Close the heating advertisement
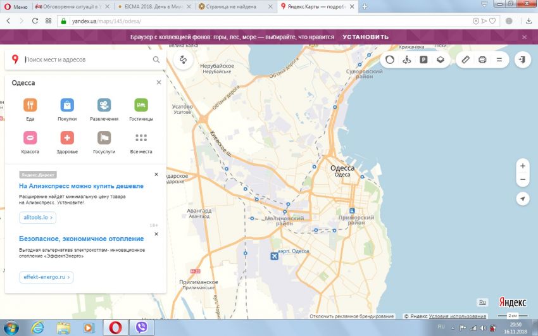 (156, 234)
